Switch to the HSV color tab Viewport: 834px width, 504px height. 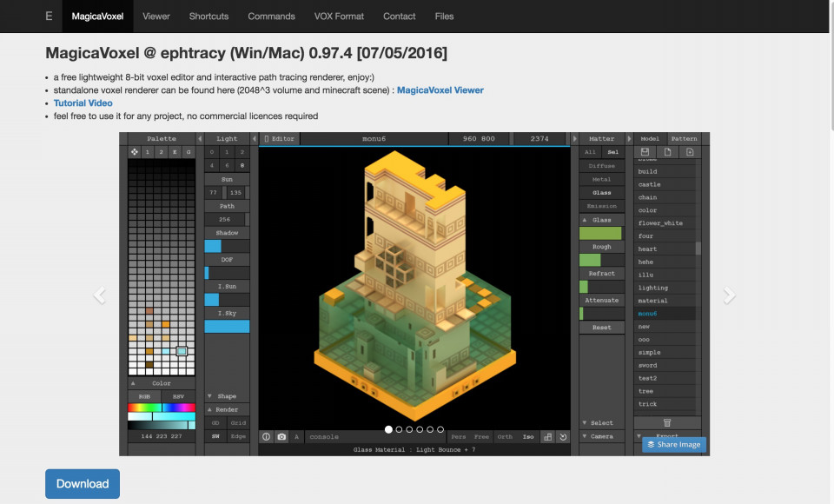click(178, 396)
